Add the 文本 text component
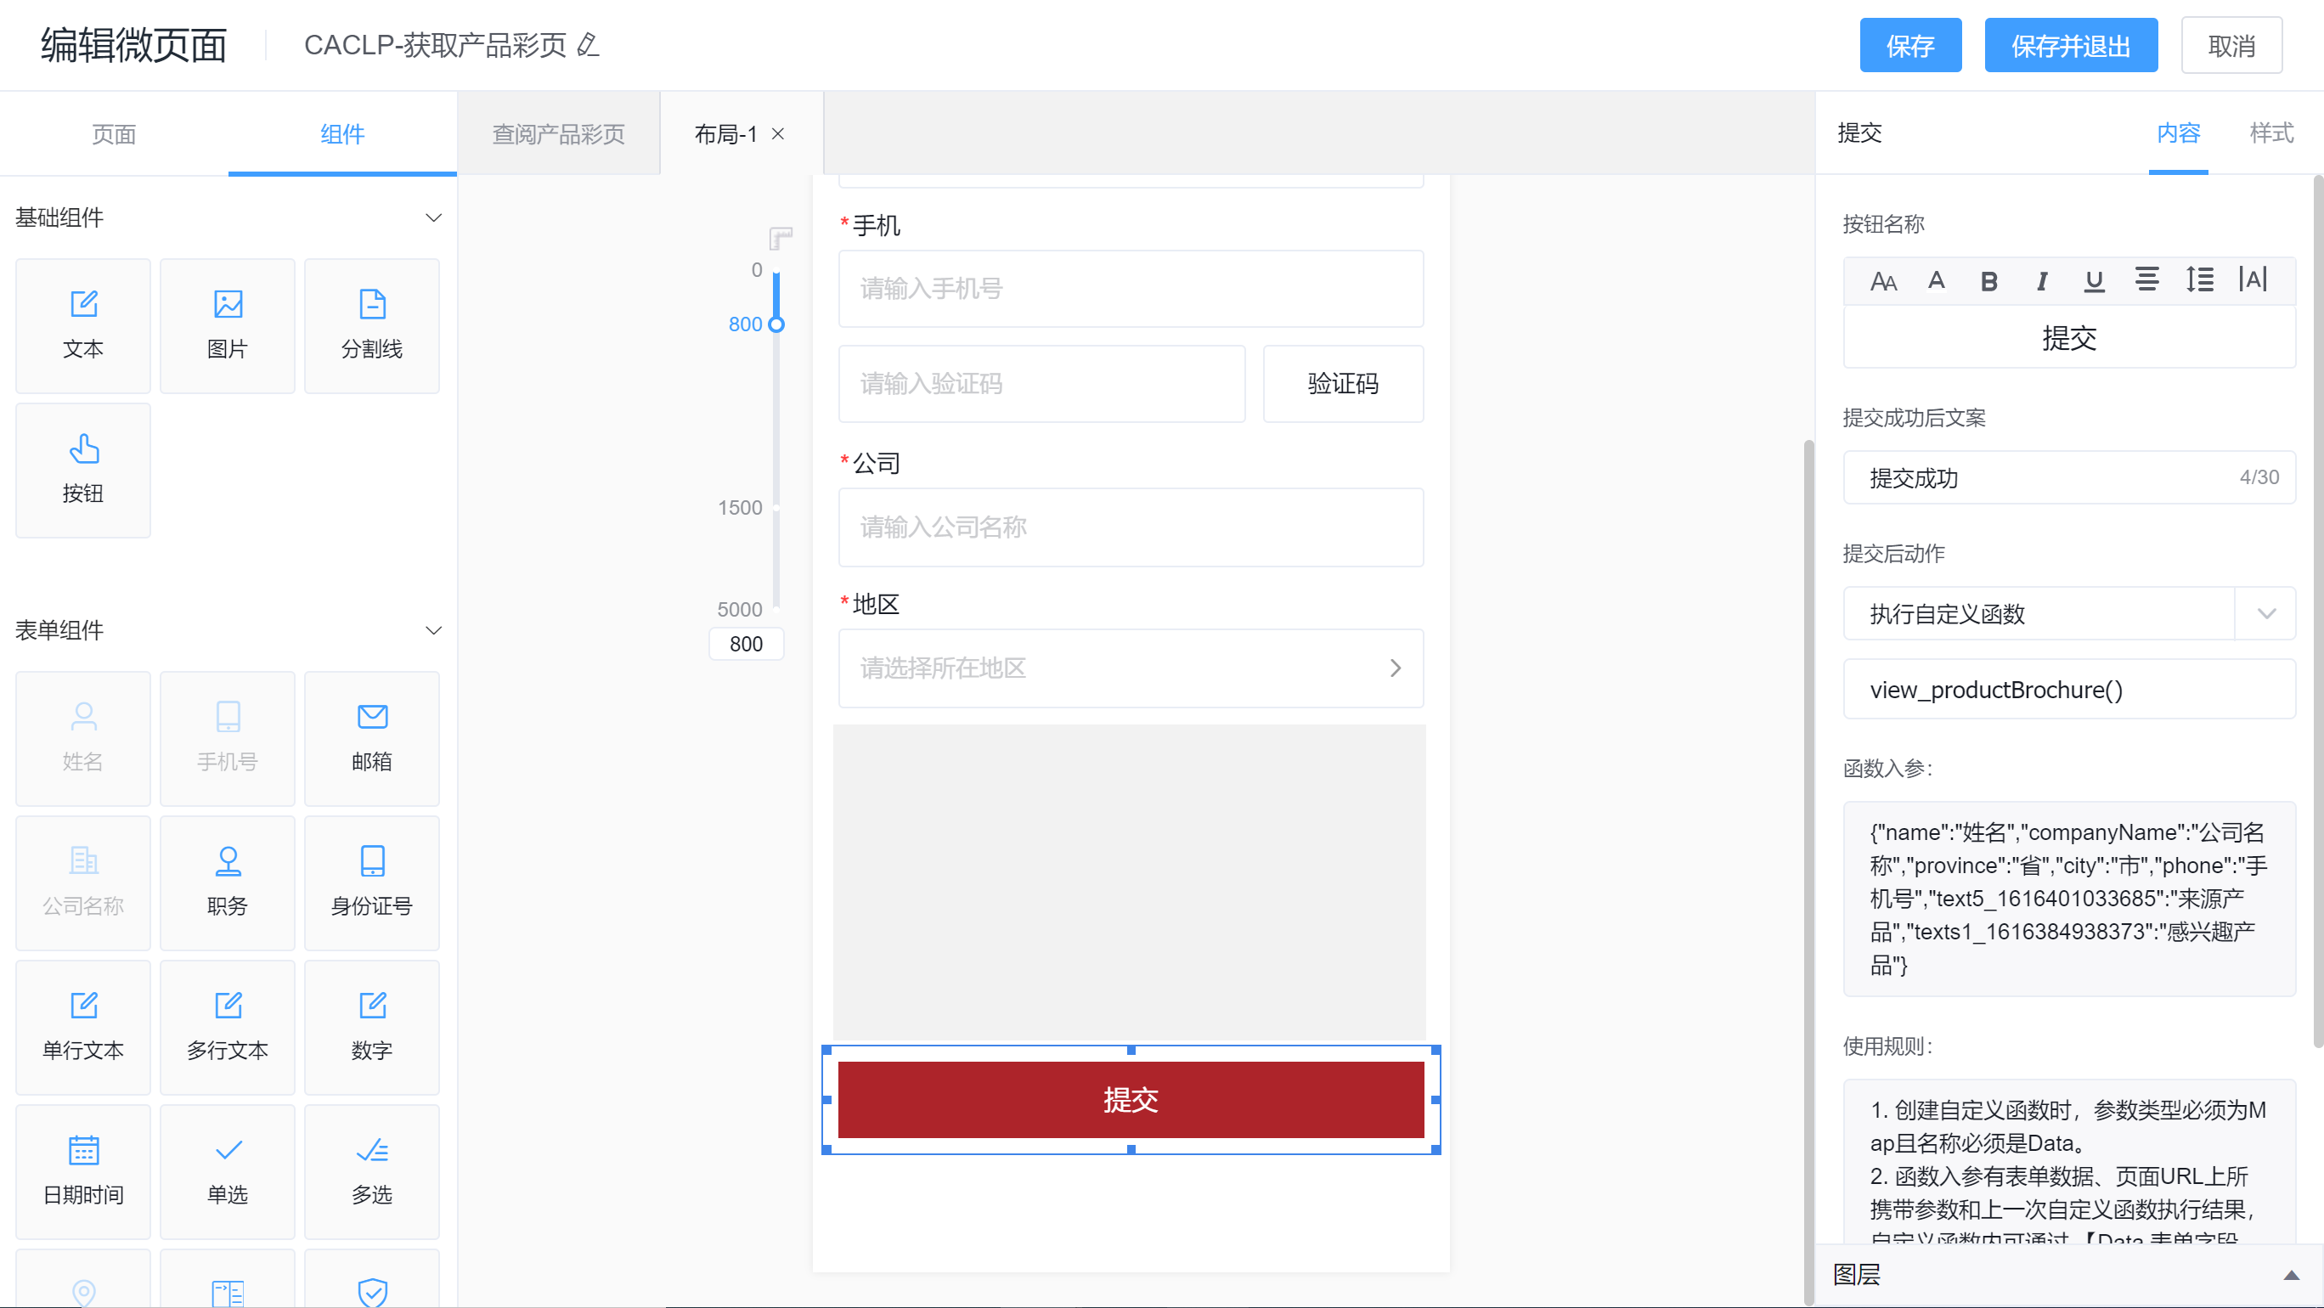This screenshot has width=2324, height=1308. click(x=83, y=325)
